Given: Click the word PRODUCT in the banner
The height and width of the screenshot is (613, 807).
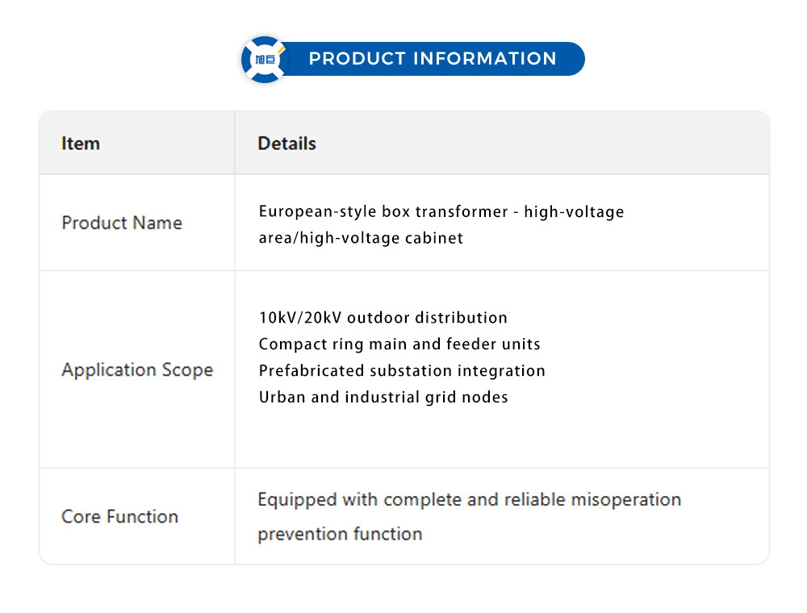Looking at the screenshot, I should pos(357,59).
